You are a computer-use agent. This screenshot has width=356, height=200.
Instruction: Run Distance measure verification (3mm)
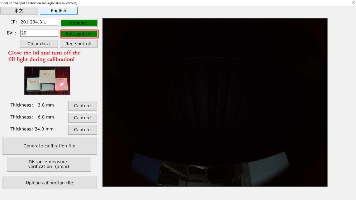pos(49,164)
